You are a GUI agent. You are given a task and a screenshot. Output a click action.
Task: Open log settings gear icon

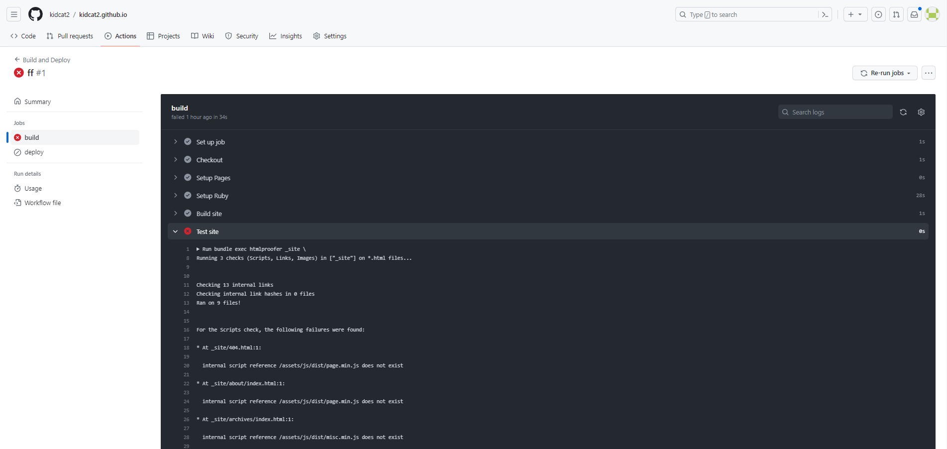(x=921, y=112)
